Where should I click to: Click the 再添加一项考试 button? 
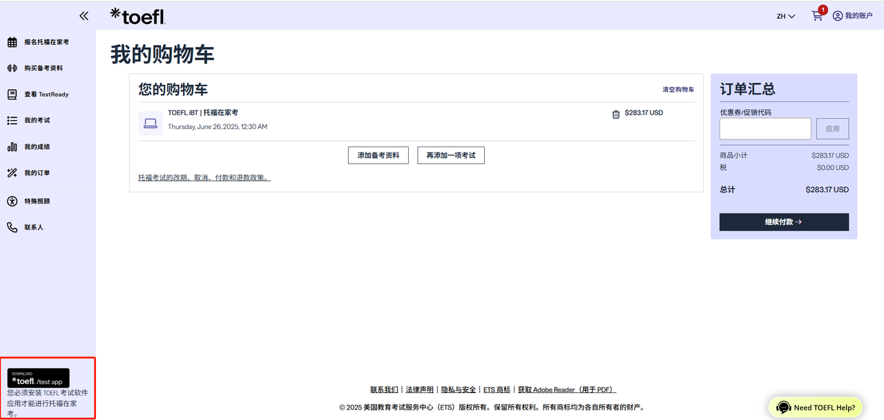pyautogui.click(x=450, y=155)
